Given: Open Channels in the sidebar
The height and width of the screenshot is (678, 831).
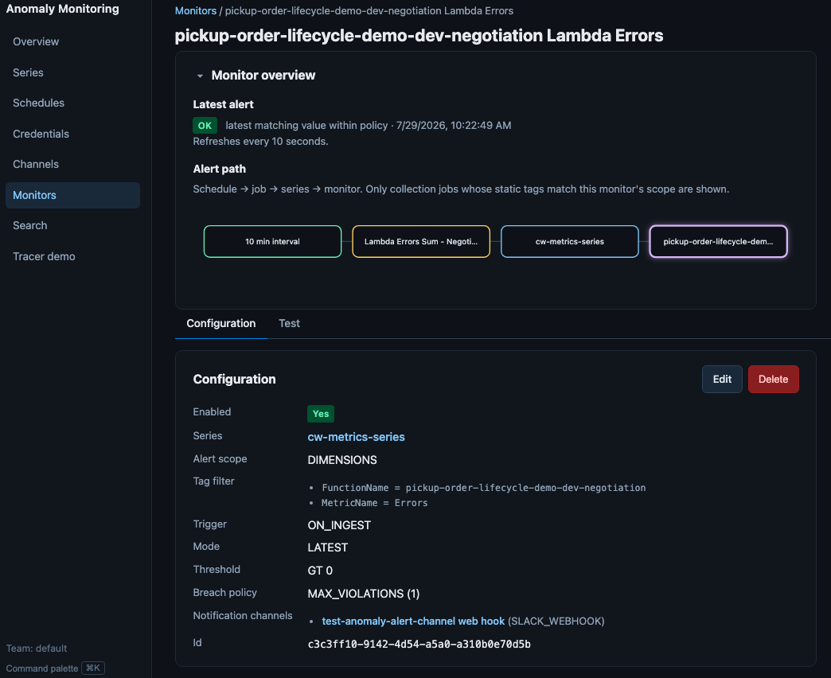Looking at the screenshot, I should [x=36, y=164].
